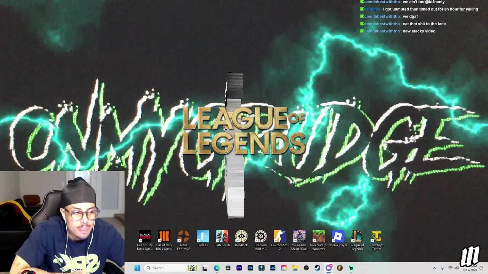Click chat message "new stacks video"
This screenshot has width=488, height=274.
coord(419,31)
